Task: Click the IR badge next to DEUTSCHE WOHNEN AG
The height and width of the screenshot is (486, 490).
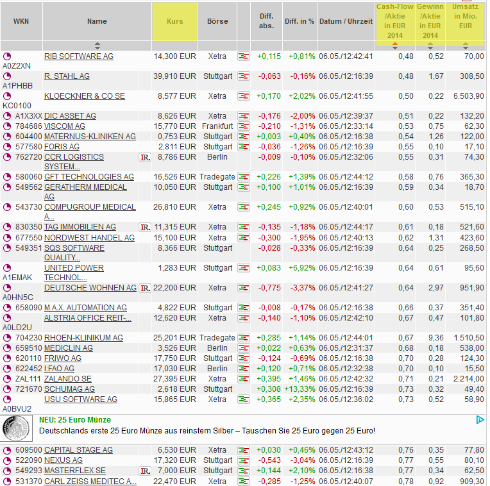Action: (145, 288)
